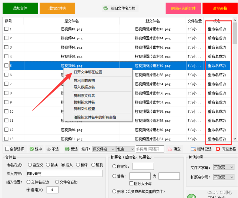Click the red X 清空表格 icon
This screenshot has width=238, height=198.
point(218,149)
